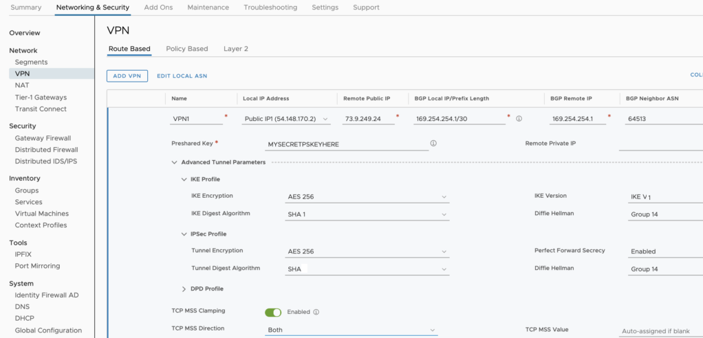Image resolution: width=703 pixels, height=338 pixels.
Task: Collapse the Advanced Tunnel Parameters section
Action: click(x=175, y=162)
